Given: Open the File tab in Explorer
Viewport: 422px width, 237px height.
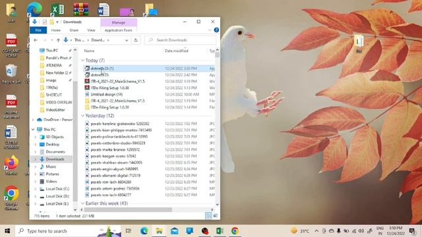Looking at the screenshot, I should pos(38,30).
